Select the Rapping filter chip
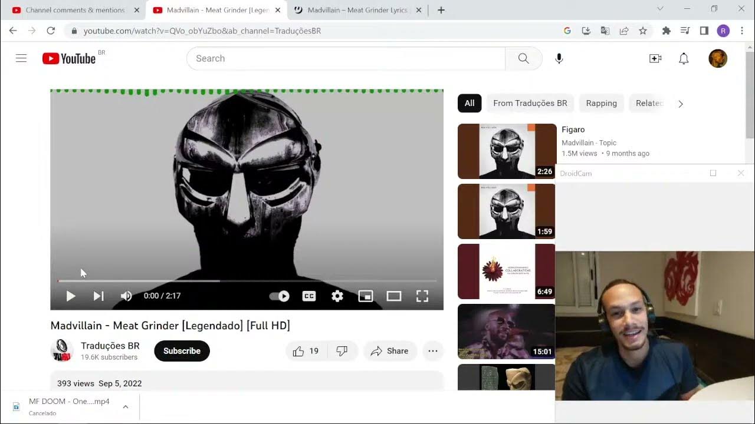The height and width of the screenshot is (424, 755). pyautogui.click(x=601, y=103)
